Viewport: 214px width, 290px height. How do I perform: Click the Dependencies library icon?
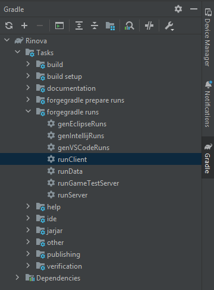pos(30,278)
